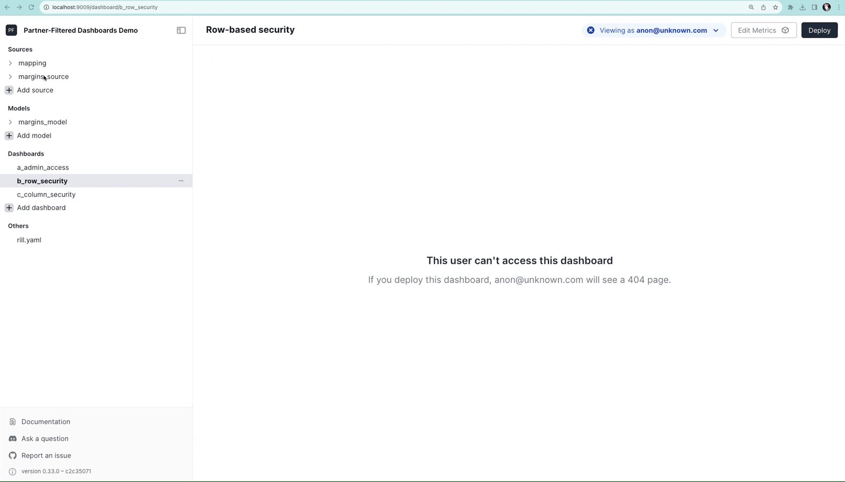
Task: Click the info icon beside version number
Action: 12,472
